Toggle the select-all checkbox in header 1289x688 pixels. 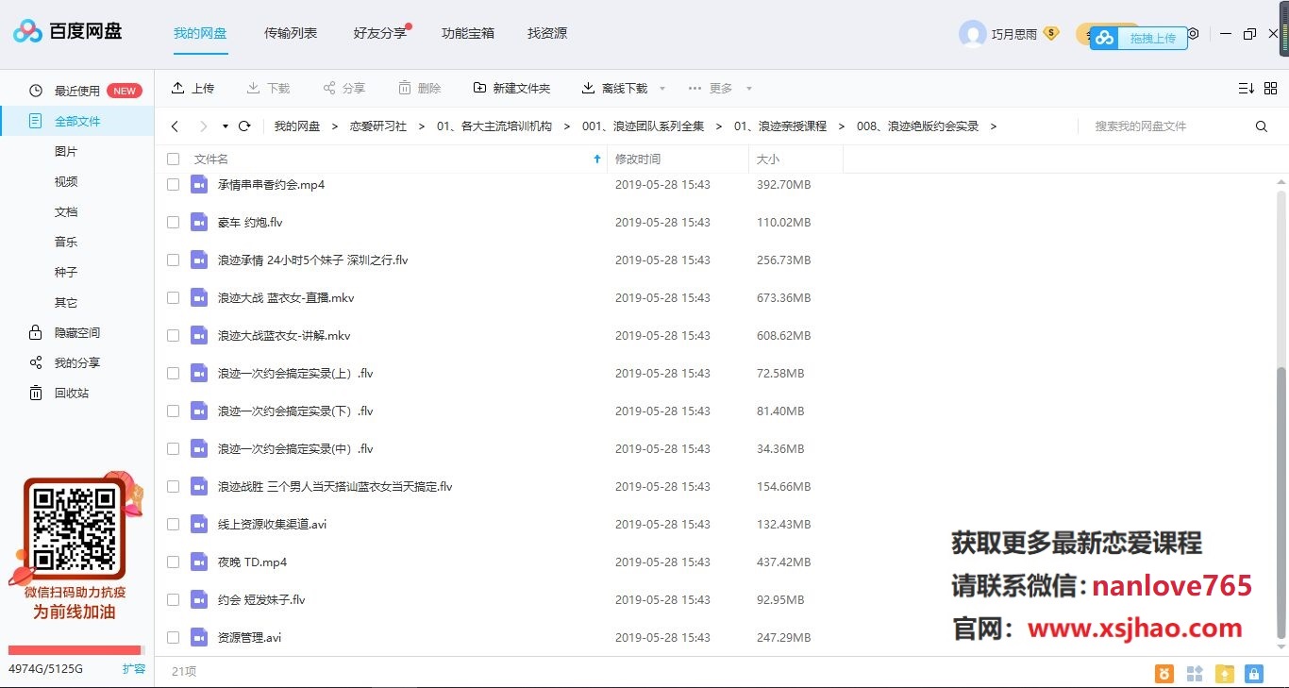[173, 159]
